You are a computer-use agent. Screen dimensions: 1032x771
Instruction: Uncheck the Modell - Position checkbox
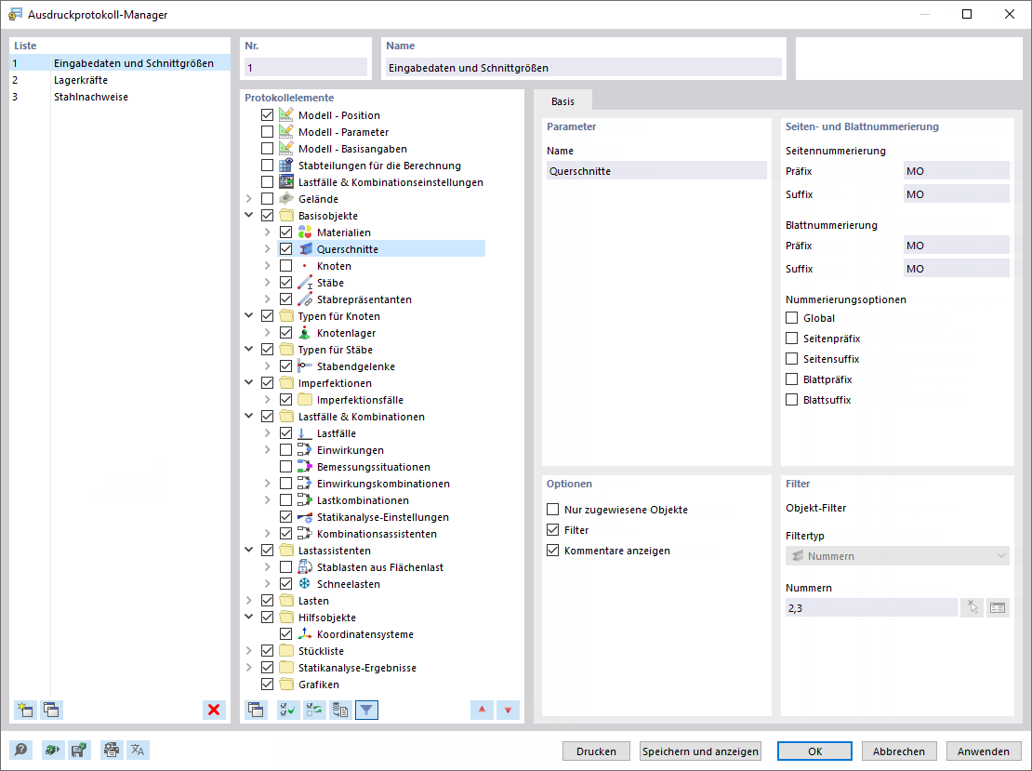267,115
